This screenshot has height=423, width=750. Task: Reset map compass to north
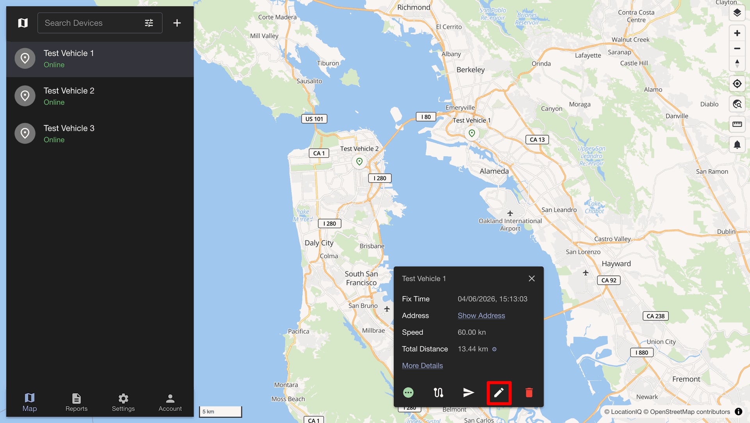point(737,63)
